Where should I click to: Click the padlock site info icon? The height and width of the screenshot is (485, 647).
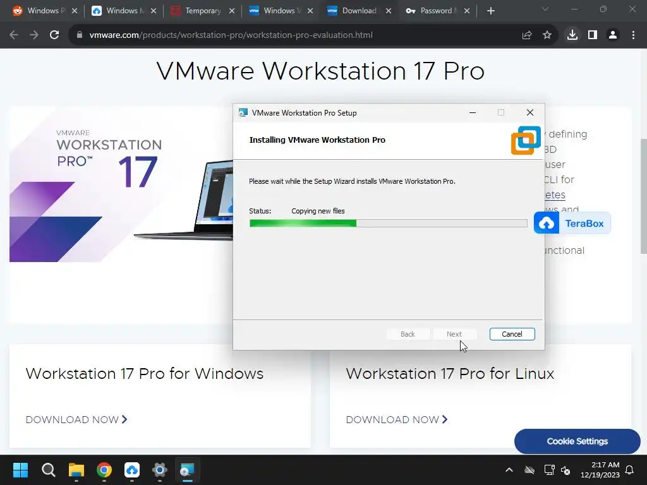[x=80, y=35]
